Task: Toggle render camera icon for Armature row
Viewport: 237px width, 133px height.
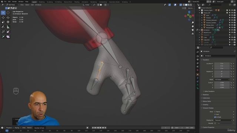Action: pyautogui.click(x=234, y=30)
